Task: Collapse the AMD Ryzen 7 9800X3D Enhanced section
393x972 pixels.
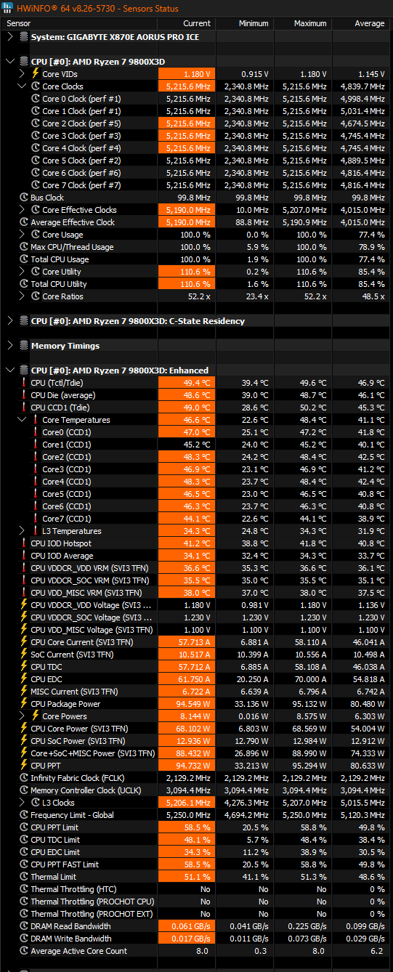Action: pos(9,370)
